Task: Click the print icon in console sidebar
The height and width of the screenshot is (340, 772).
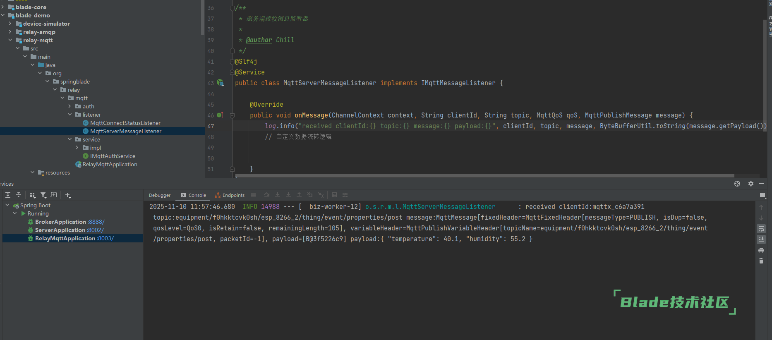Action: coord(761,250)
